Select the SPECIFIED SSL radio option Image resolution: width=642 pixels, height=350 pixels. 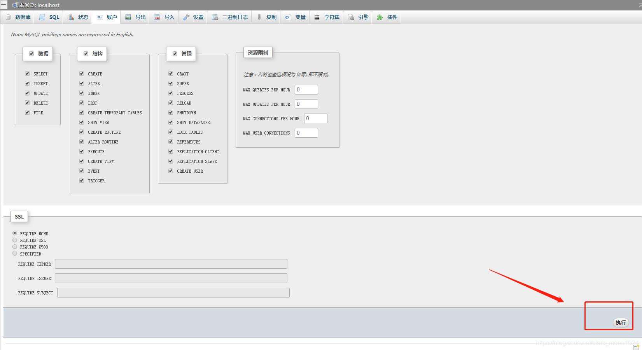tap(15, 253)
